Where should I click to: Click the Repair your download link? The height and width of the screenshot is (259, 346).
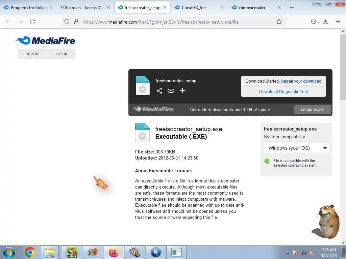point(301,81)
